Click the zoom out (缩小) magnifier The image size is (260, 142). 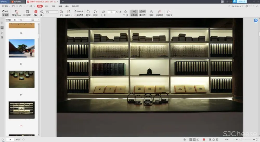42,12
